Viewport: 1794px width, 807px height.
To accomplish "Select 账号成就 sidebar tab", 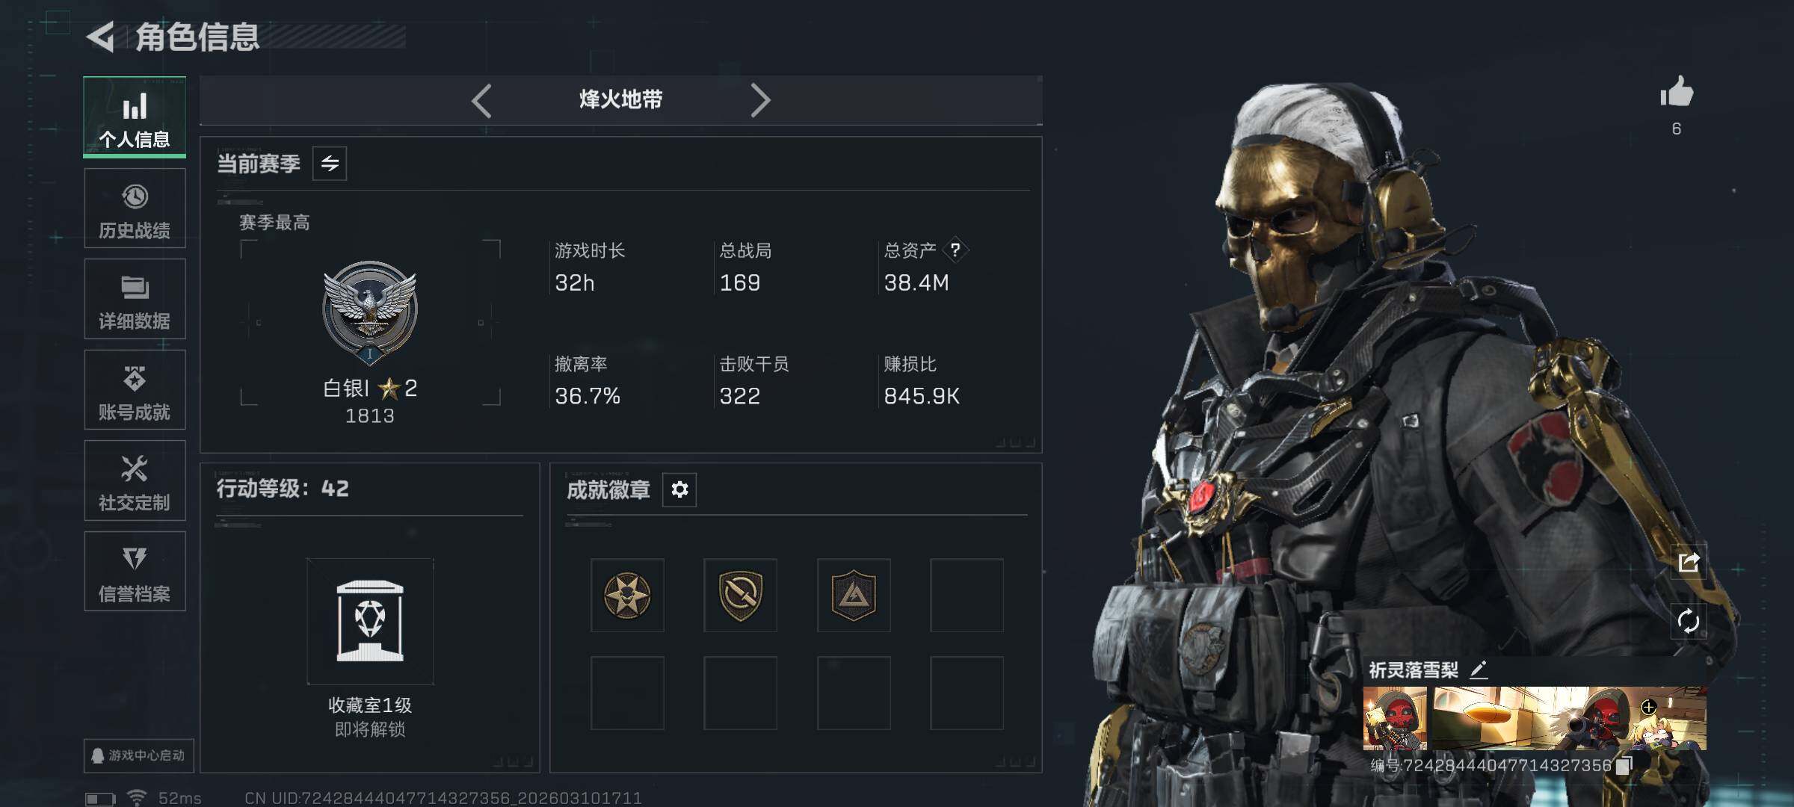I will [x=135, y=390].
